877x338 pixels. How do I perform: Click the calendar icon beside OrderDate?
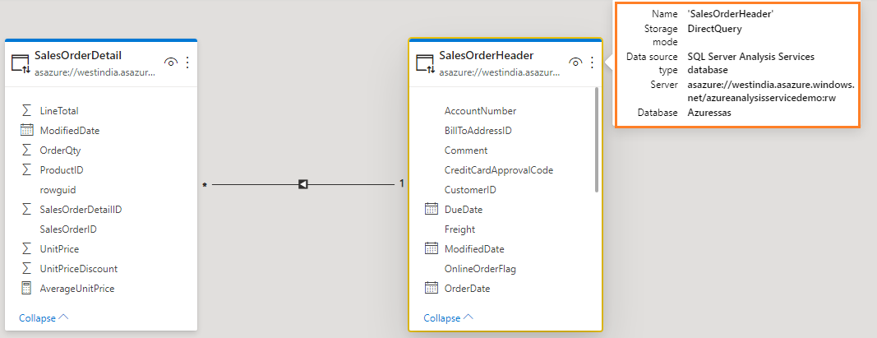(x=432, y=288)
